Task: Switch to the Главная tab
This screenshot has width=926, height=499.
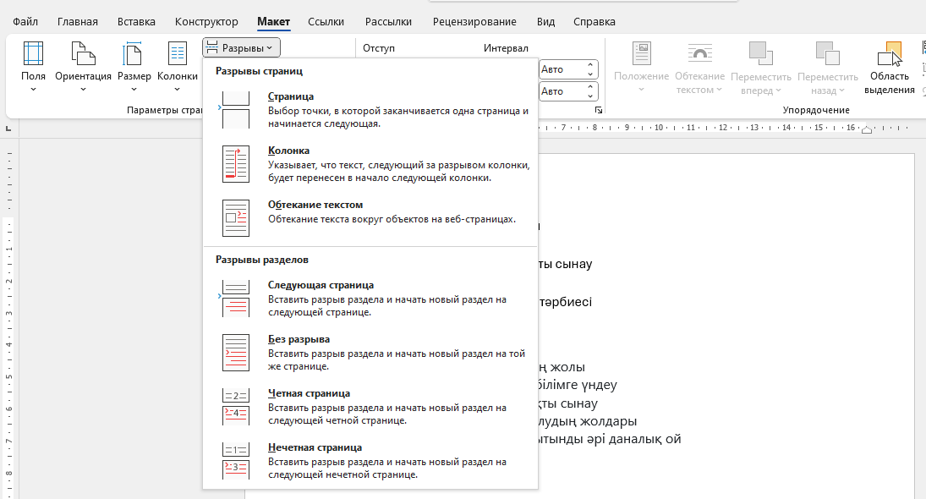Action: 77,22
